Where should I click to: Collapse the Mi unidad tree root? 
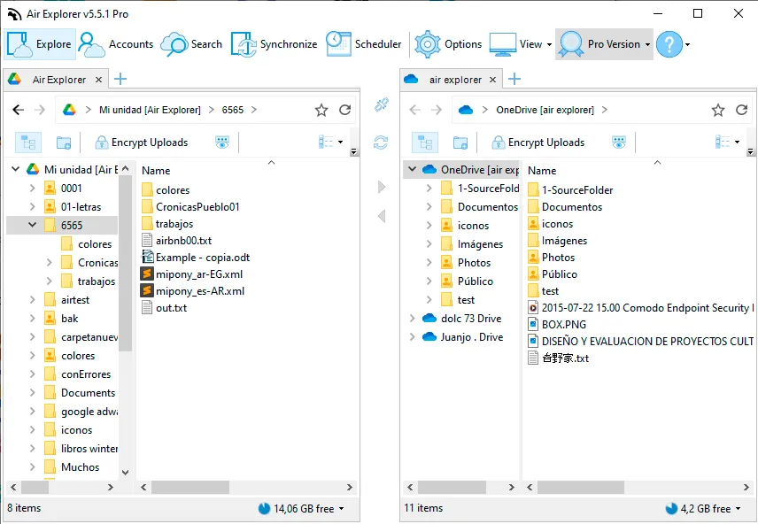(x=15, y=169)
